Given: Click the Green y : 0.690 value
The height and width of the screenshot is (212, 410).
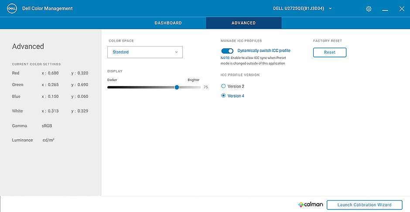Looking at the screenshot, I should point(80,84).
